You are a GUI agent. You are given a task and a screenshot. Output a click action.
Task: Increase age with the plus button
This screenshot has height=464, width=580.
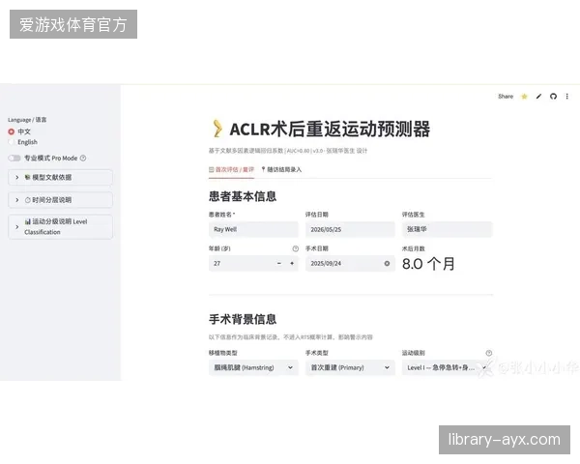point(292,263)
